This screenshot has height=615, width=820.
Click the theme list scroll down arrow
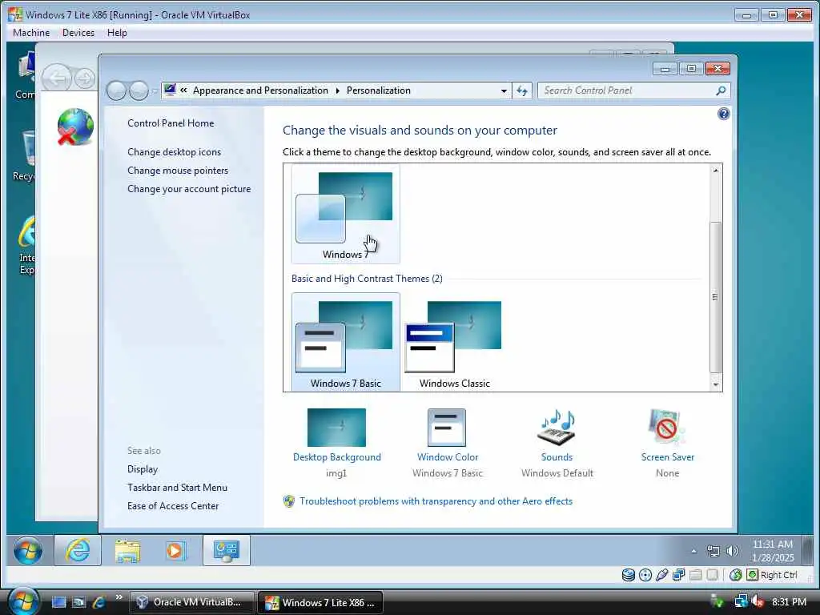(715, 384)
